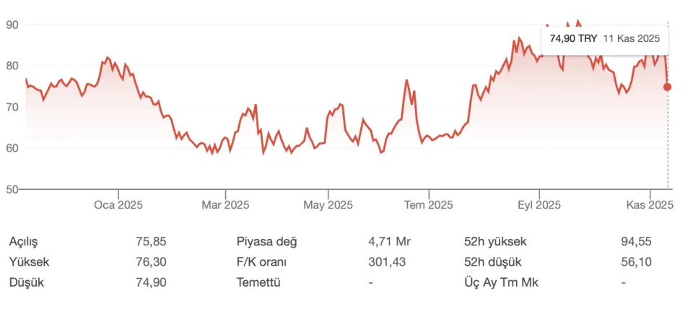Select the Tem 2025 date label
693x309 pixels.
[x=429, y=205]
